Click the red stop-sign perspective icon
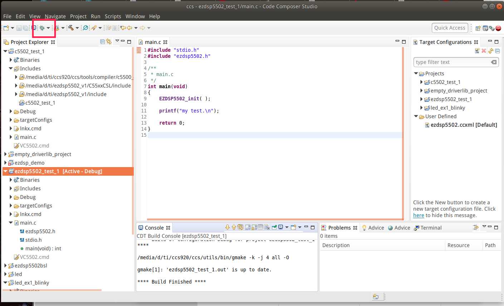 (x=498, y=28)
